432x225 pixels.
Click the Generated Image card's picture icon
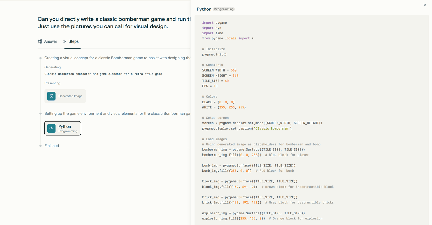coord(51,96)
